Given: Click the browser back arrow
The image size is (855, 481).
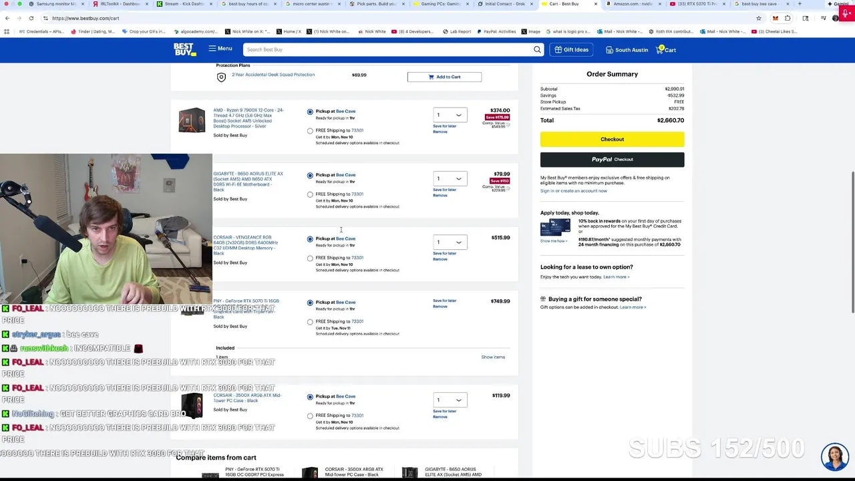Looking at the screenshot, I should point(7,18).
